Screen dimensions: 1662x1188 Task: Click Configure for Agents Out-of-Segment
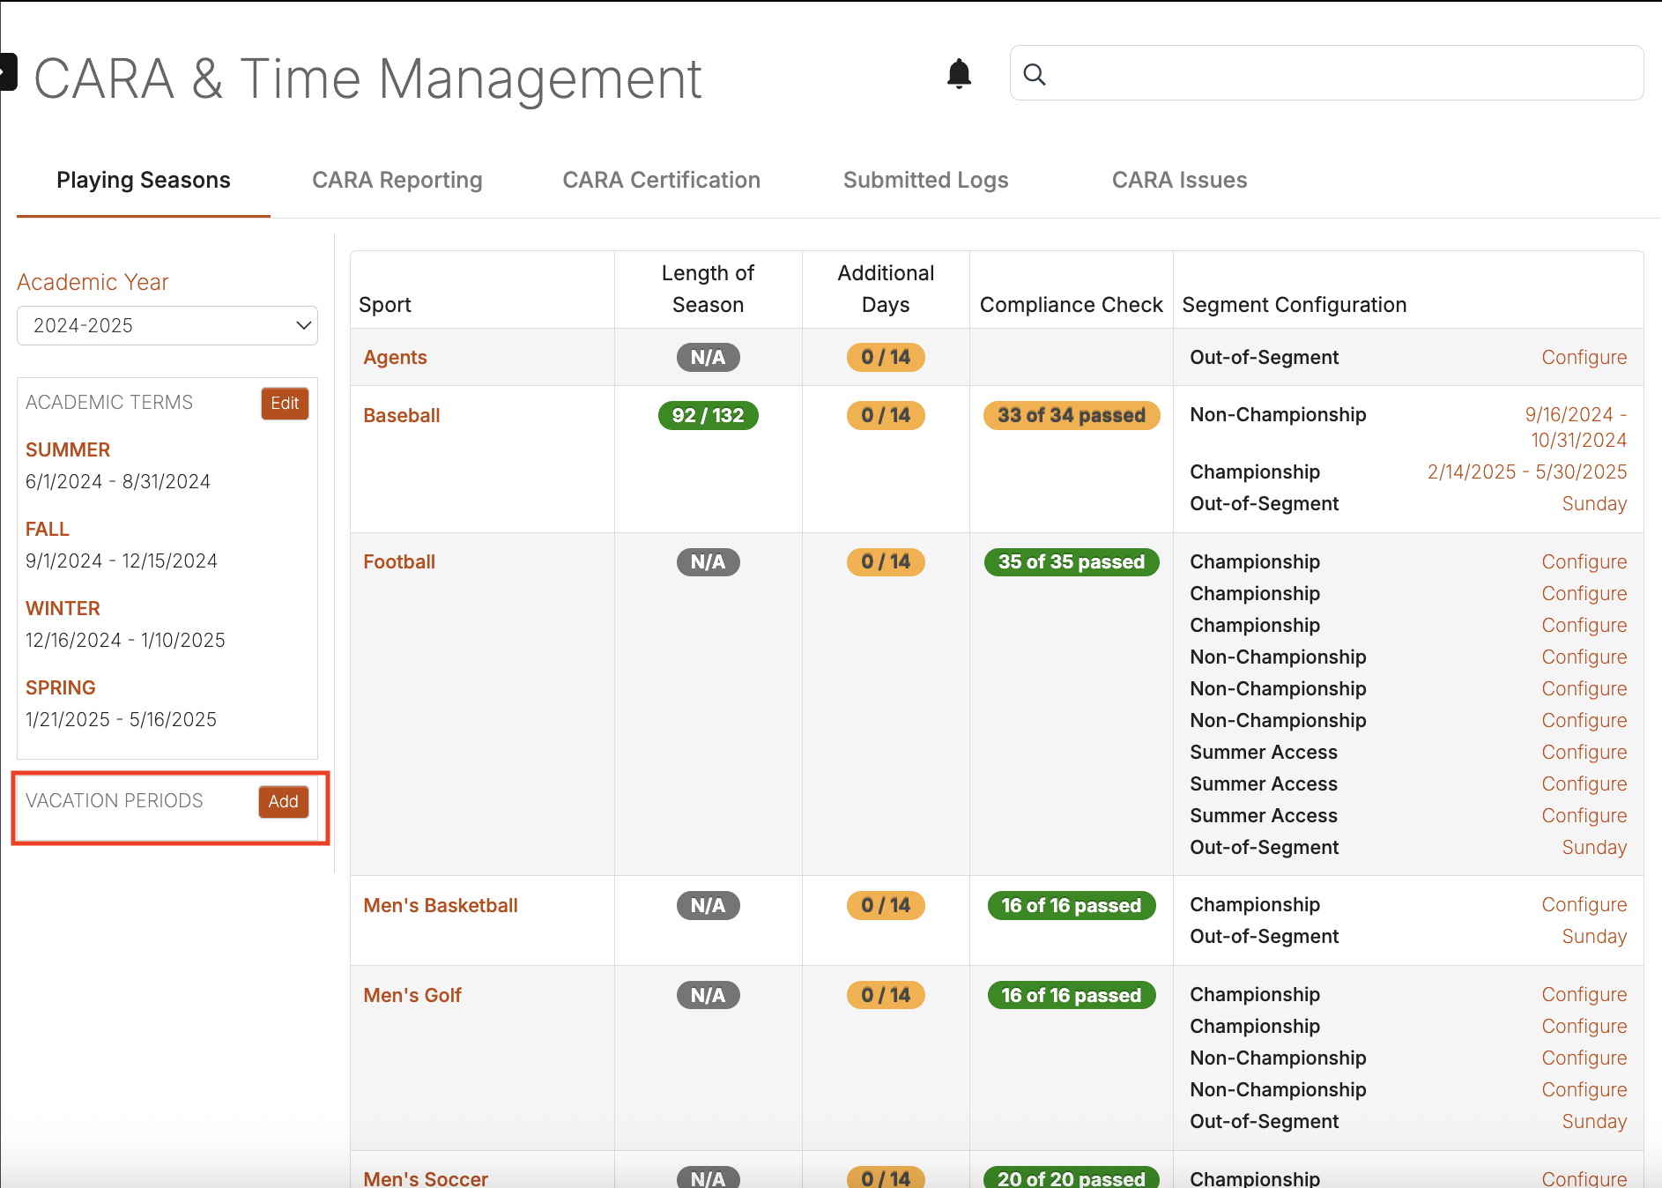[x=1584, y=358]
